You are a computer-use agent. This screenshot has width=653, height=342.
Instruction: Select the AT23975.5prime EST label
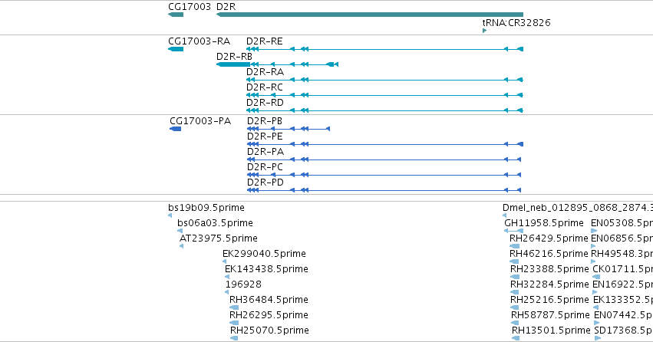tap(218, 238)
